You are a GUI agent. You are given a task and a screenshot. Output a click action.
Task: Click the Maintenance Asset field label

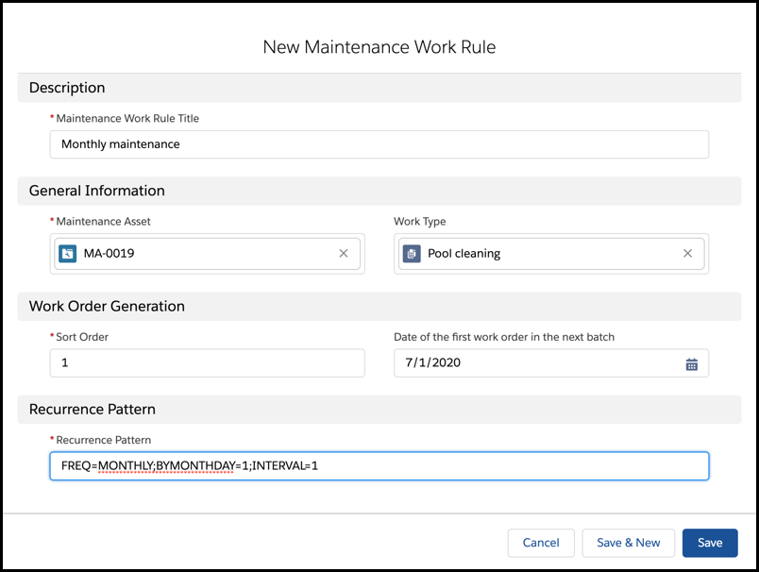[103, 222]
